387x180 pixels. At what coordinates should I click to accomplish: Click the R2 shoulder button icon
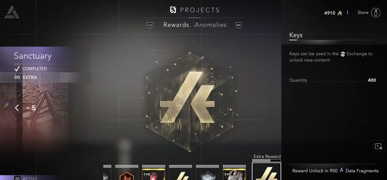[239, 25]
